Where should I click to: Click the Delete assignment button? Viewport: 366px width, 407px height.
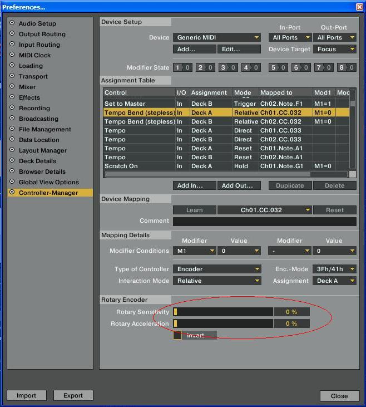pyautogui.click(x=335, y=185)
